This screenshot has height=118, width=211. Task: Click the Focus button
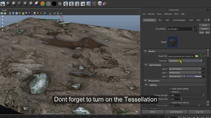204,25
